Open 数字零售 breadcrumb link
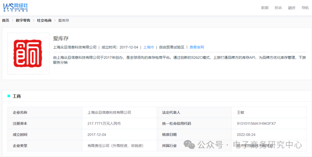The width and height of the screenshot is (312, 157). 23,20
